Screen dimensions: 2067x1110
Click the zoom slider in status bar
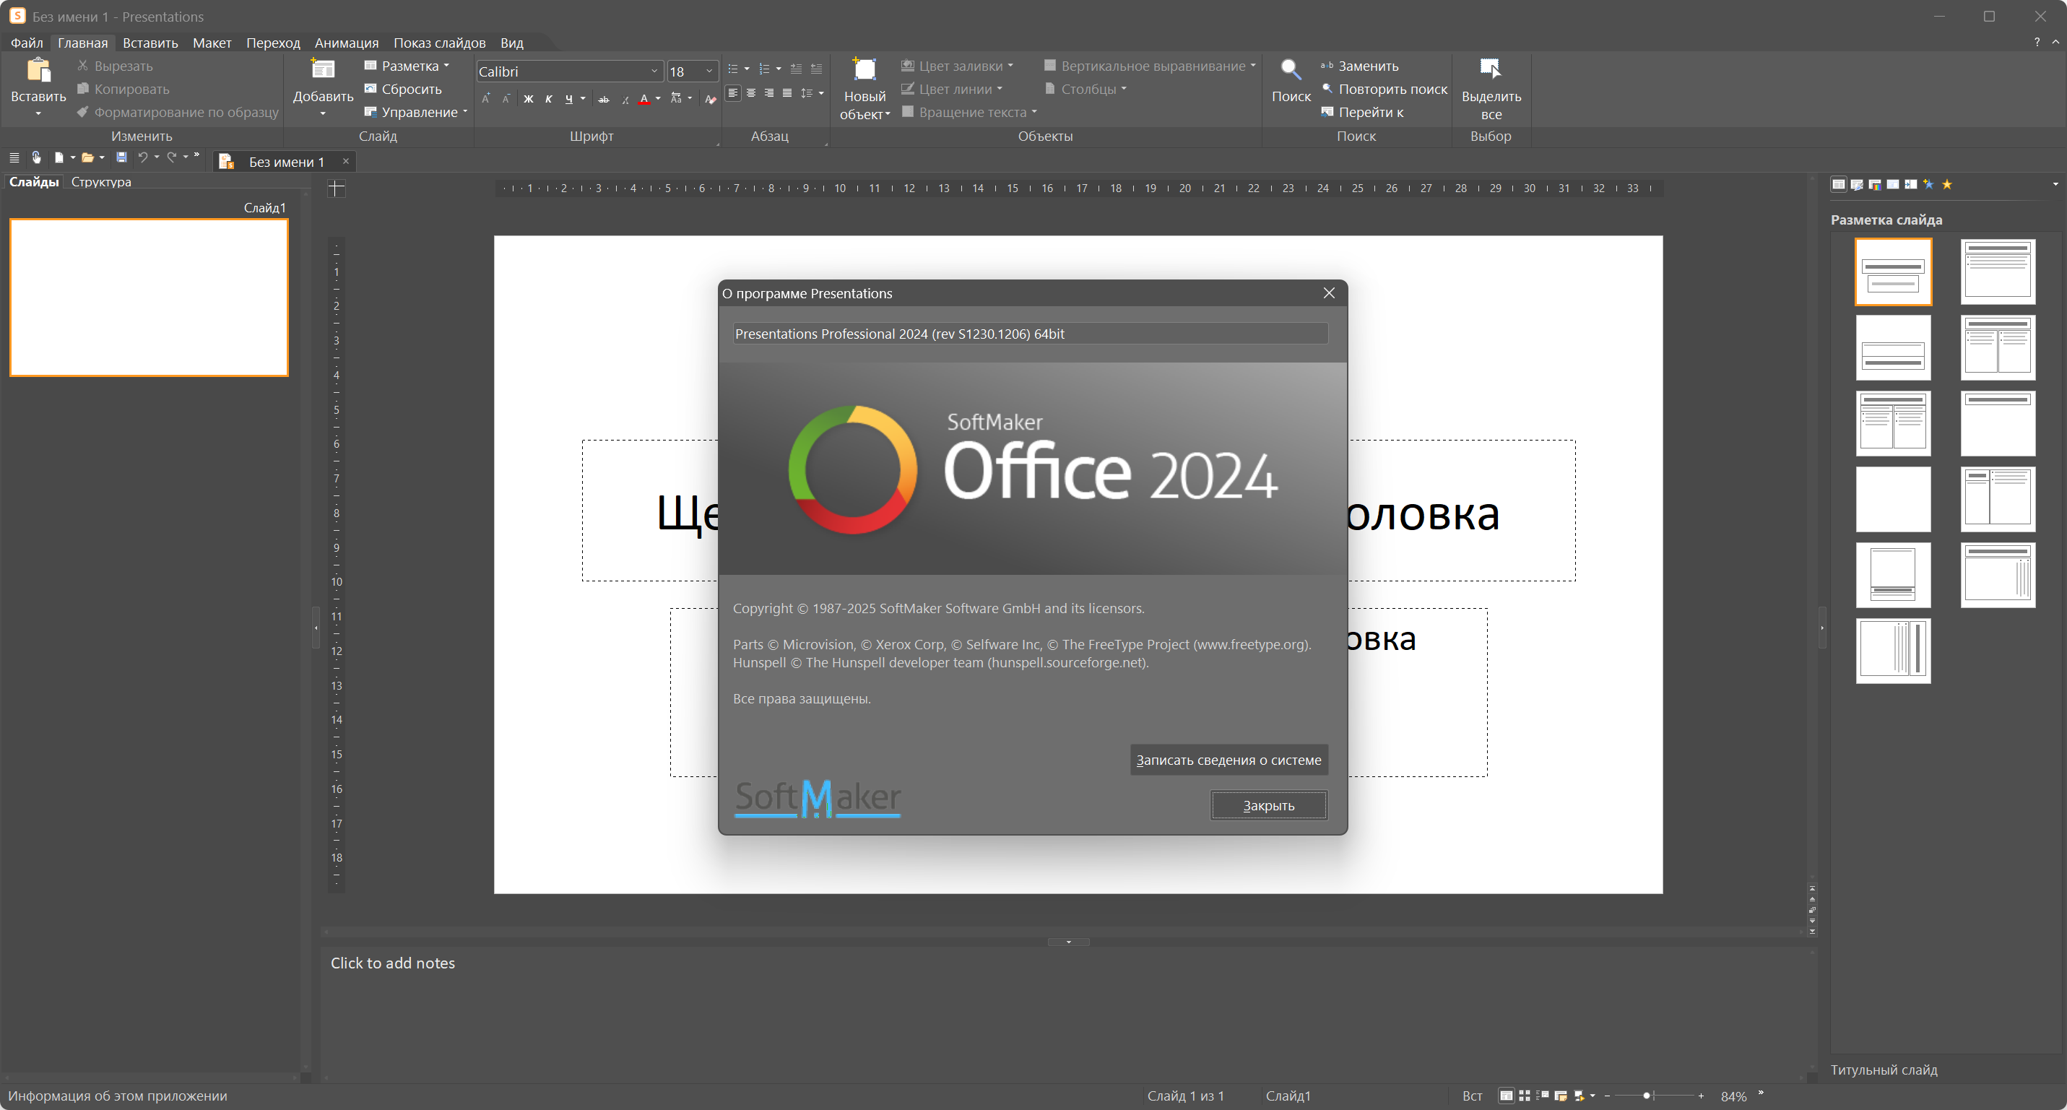pos(1647,1096)
